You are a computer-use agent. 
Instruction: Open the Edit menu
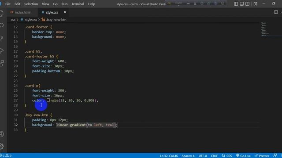pos(17,4)
